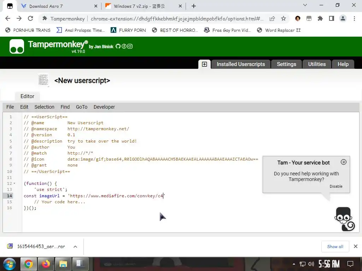362x271 pixels.
Task: Open tab search chevron
Action: pos(305,5)
